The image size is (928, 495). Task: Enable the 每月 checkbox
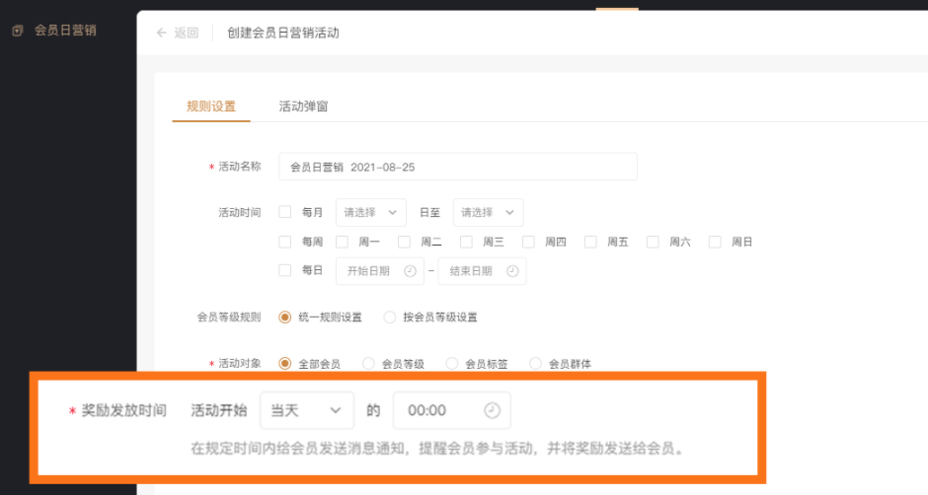tap(285, 212)
